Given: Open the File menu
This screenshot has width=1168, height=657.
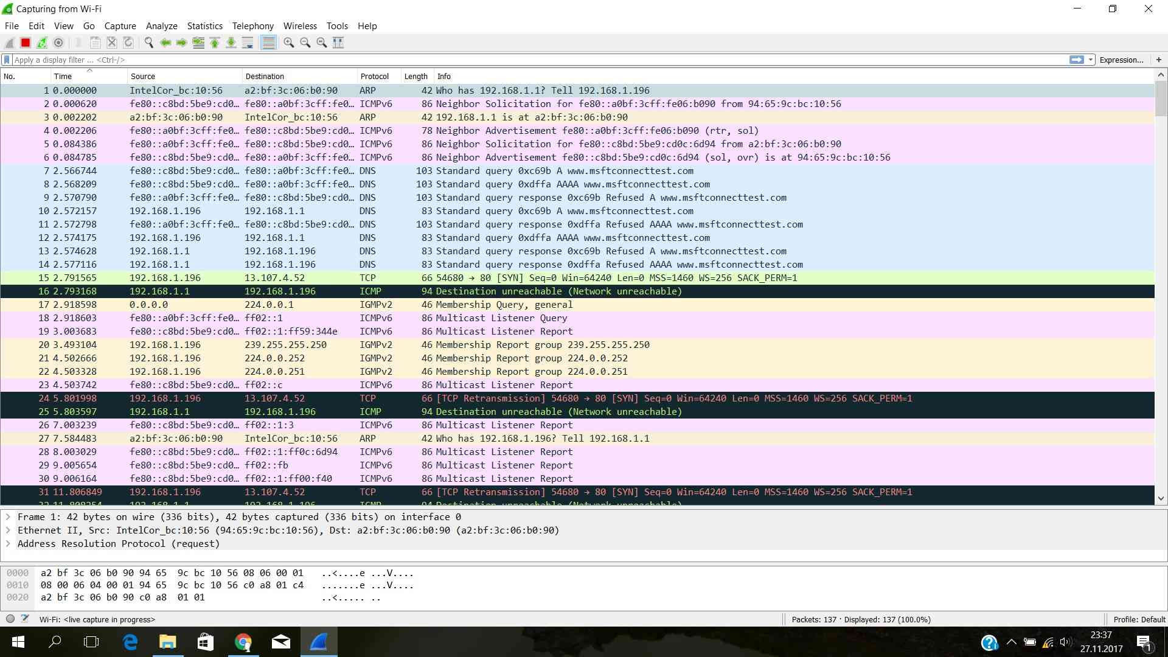Looking at the screenshot, I should click(x=12, y=26).
